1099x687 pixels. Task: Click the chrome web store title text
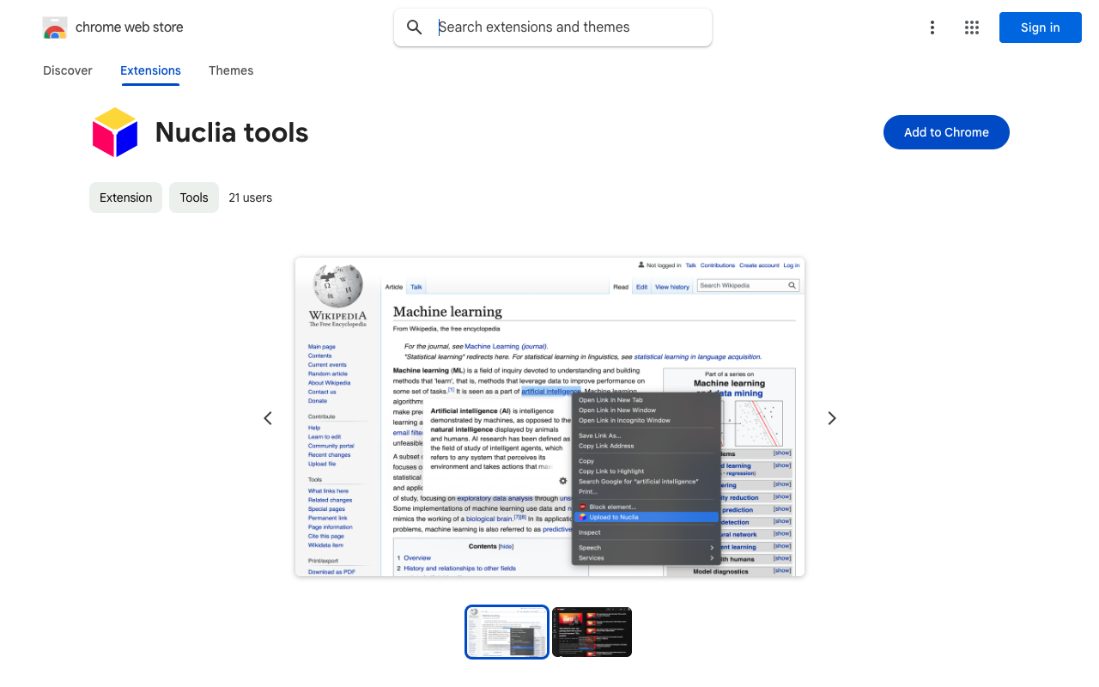click(x=130, y=27)
